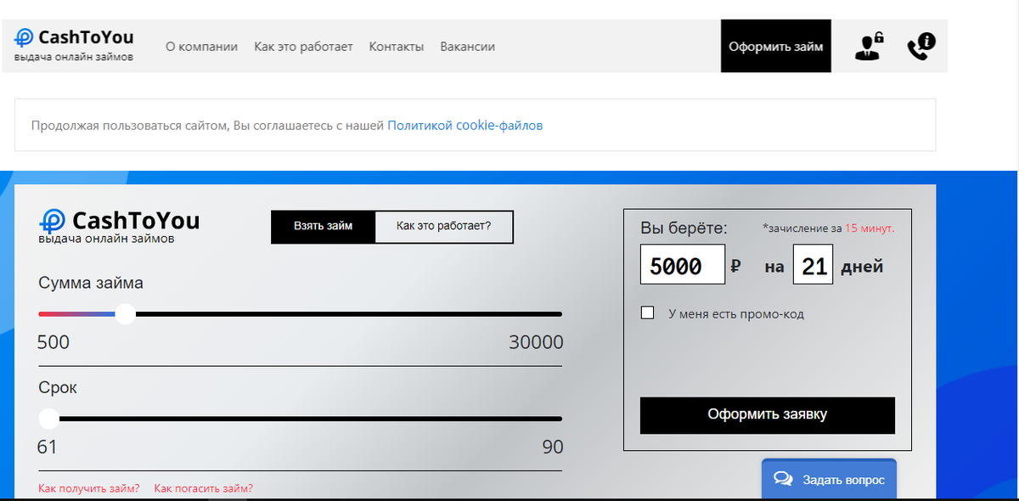
Task: Click the Оформить займ header button
Action: coord(776,46)
